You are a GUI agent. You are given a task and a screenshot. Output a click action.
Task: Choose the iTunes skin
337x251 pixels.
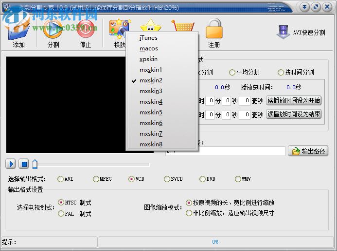click(x=161, y=38)
